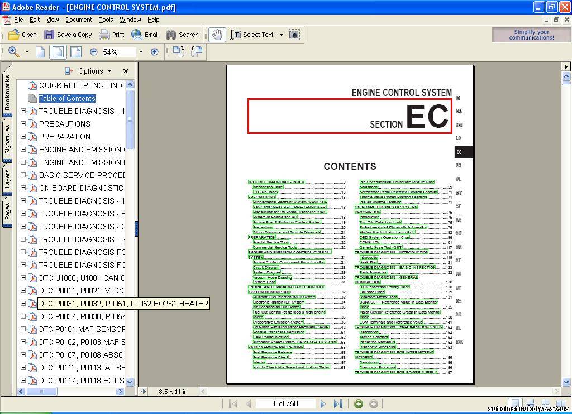Screen dimensions: 572x414
Task: Expand the PRECAUTIONS bookmark
Action: (x=23, y=123)
